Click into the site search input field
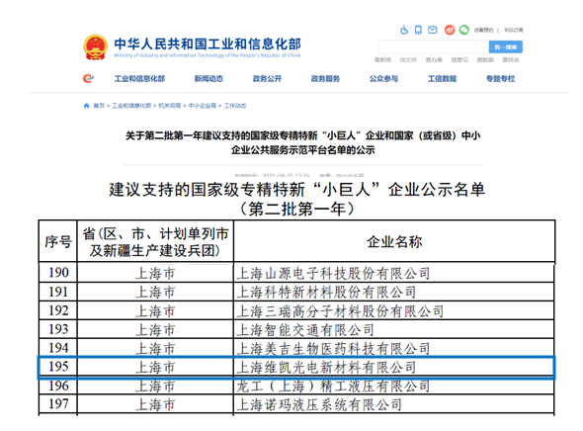 [x=433, y=46]
